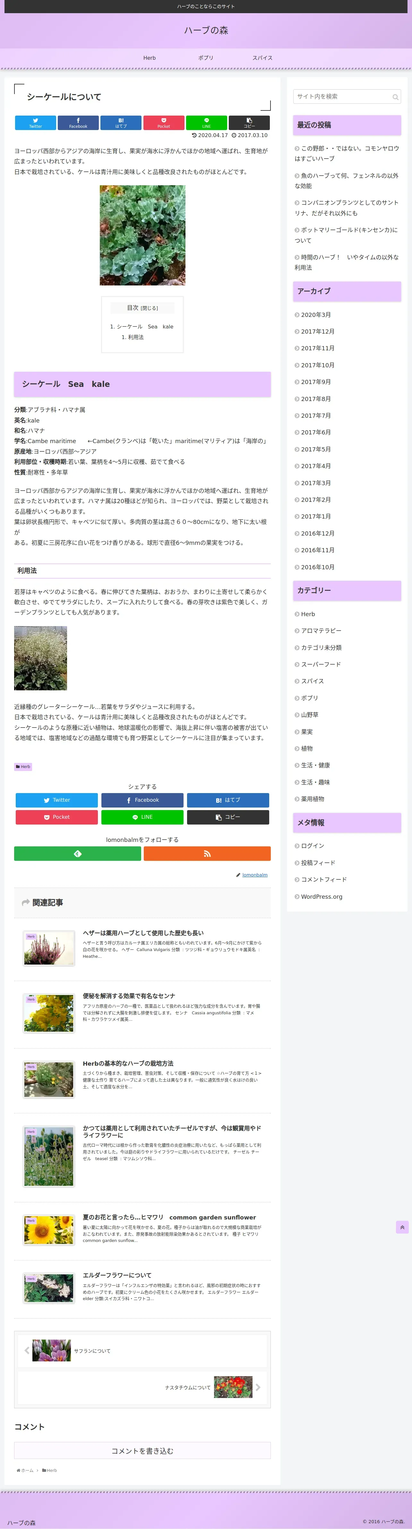
Task: Open the WordPress.org link
Action: point(321,897)
